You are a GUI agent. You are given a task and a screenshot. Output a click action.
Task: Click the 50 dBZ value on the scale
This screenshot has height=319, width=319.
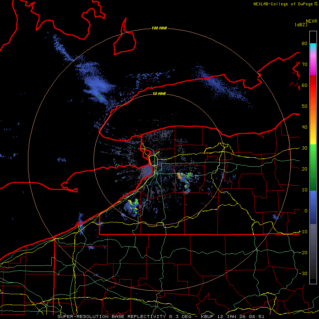[x=304, y=106]
